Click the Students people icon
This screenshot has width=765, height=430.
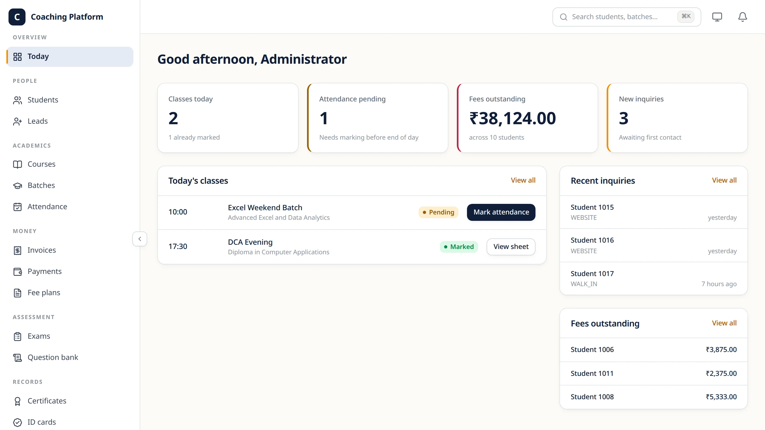(x=18, y=100)
